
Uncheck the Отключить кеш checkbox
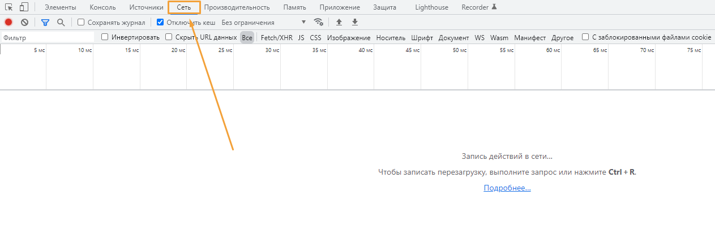160,23
